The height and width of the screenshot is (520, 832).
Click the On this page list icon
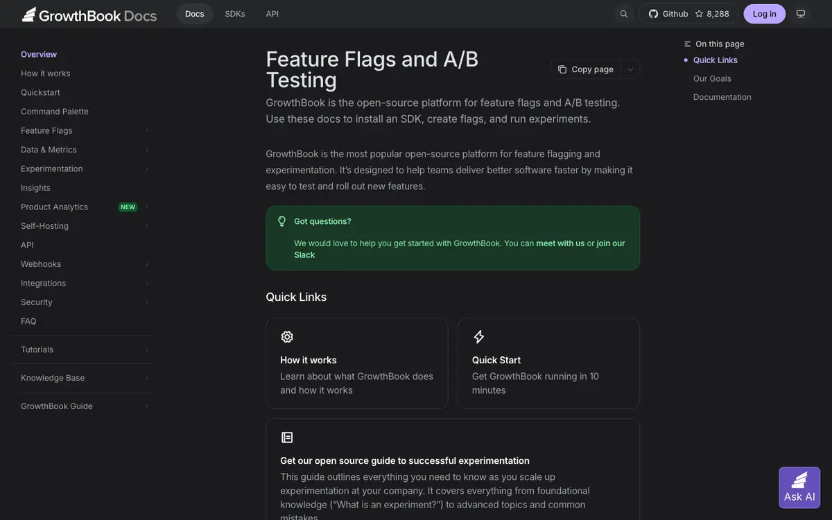tap(688, 44)
